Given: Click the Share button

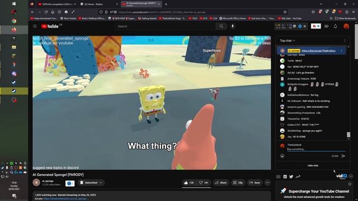Looking at the screenshot, I should point(221,183).
